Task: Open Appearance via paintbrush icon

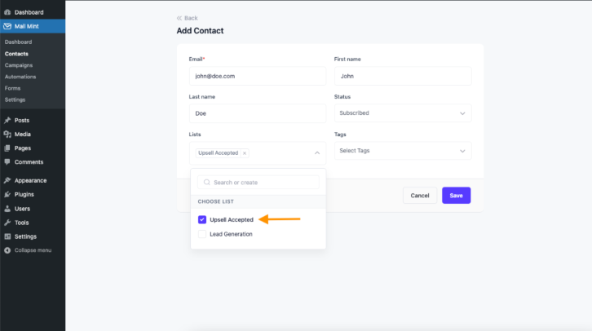Action: (7, 180)
